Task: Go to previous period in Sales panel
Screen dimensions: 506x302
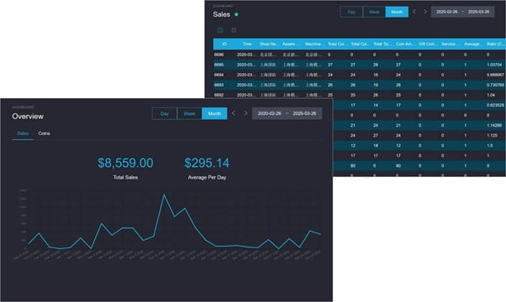Action: [414, 12]
